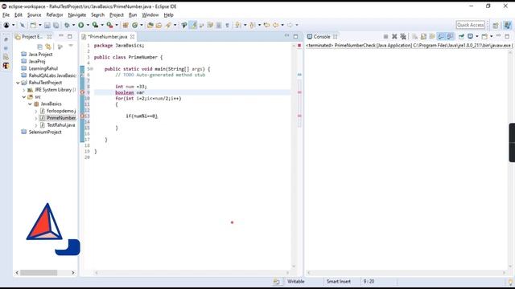Click the Run External Tools icon
Viewport: 515px width, 289px height.
point(109,25)
